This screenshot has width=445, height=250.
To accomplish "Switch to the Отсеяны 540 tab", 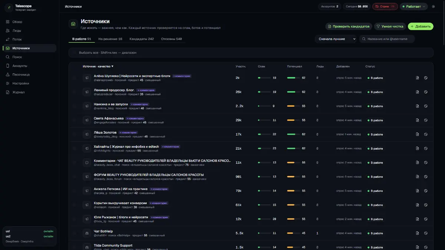I will click(x=171, y=39).
